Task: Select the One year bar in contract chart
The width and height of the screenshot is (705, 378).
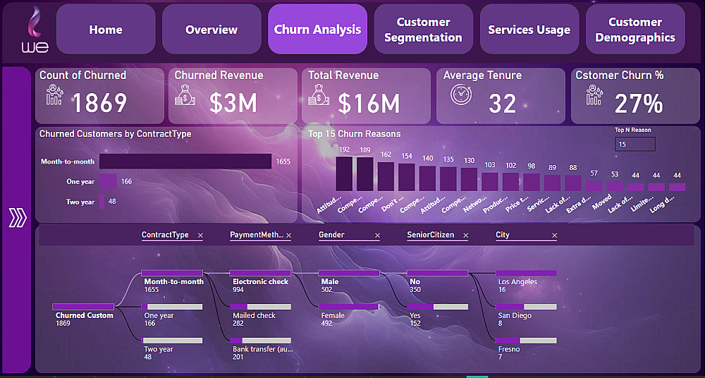Action: click(108, 182)
